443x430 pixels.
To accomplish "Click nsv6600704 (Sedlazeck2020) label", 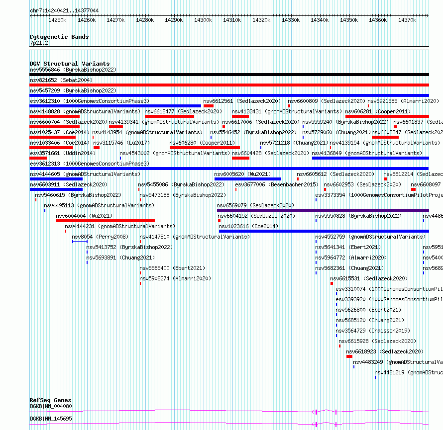I will 69,122.
